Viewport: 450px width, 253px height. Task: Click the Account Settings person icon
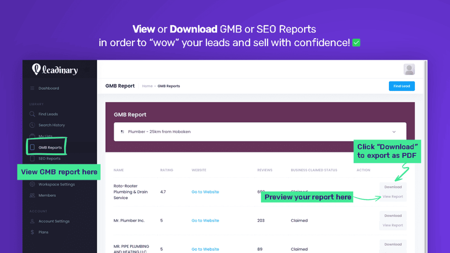pyautogui.click(x=32, y=221)
